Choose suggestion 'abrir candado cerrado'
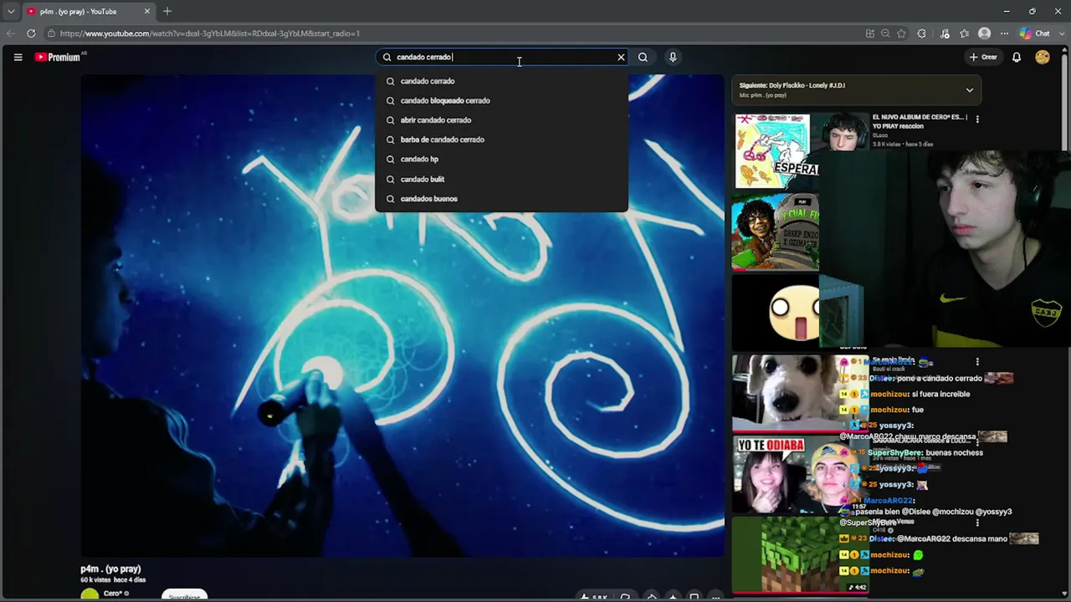Image resolution: width=1071 pixels, height=602 pixels. (501, 120)
